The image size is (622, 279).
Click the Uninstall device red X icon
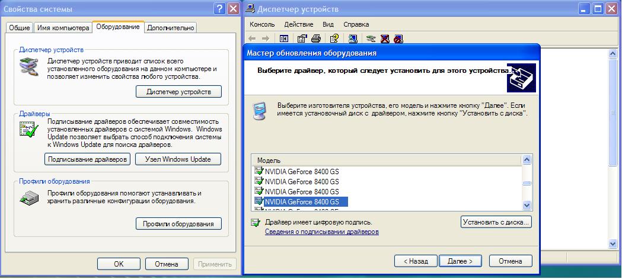click(x=385, y=39)
